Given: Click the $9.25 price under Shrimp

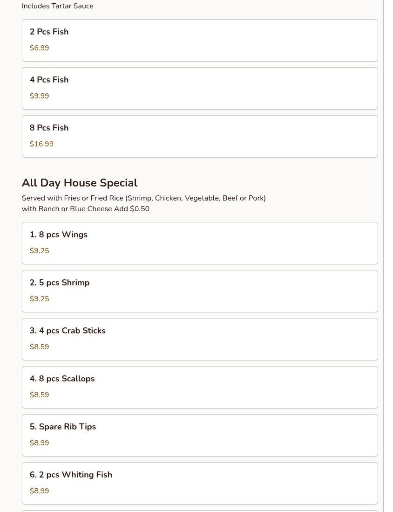Looking at the screenshot, I should coord(39,298).
